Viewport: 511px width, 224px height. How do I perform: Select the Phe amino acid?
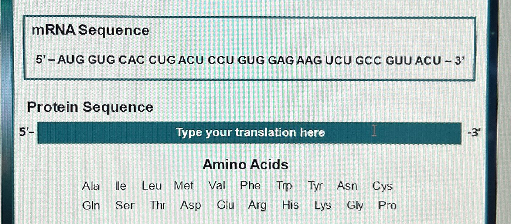[250, 186]
